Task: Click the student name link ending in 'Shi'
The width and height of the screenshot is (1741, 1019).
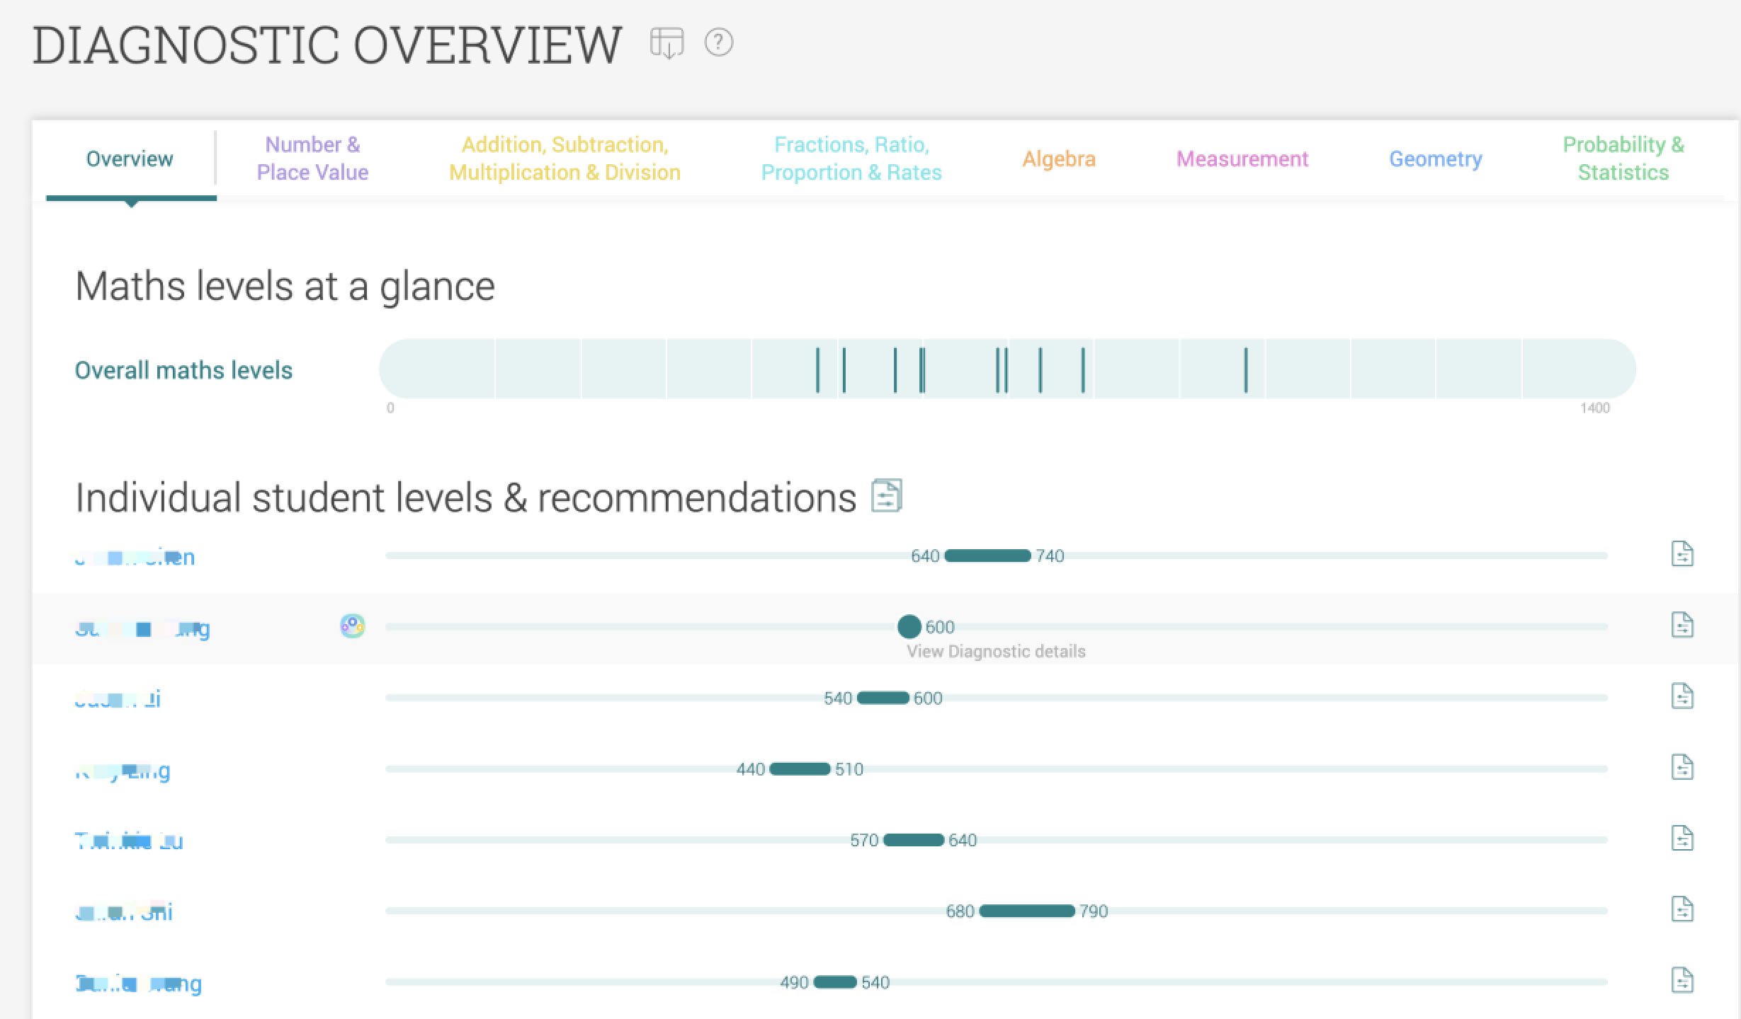Action: [125, 912]
